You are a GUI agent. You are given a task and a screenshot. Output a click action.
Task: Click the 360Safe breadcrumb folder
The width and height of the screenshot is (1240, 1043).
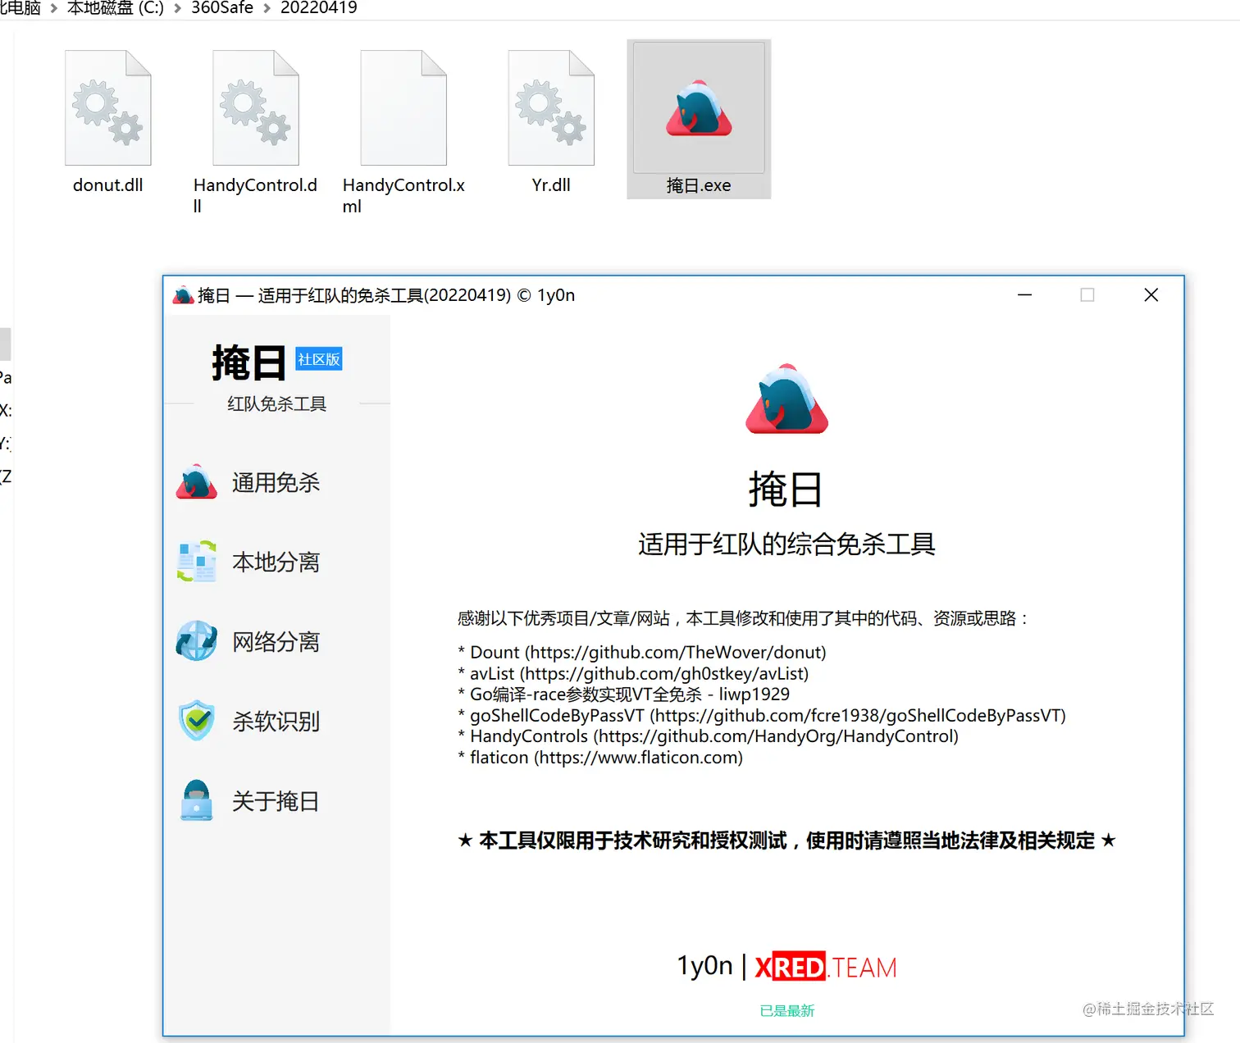click(222, 8)
